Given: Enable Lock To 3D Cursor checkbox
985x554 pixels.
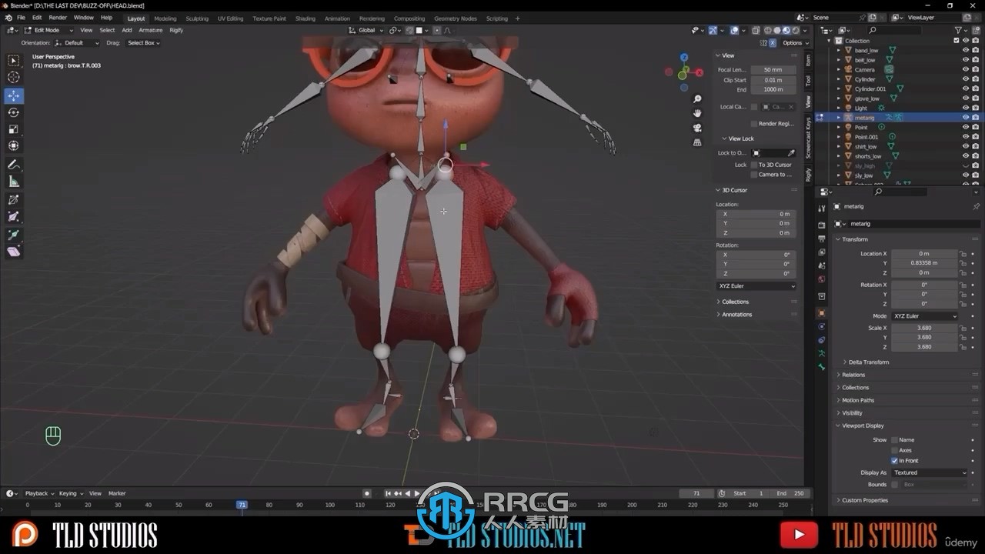Looking at the screenshot, I should pos(754,165).
